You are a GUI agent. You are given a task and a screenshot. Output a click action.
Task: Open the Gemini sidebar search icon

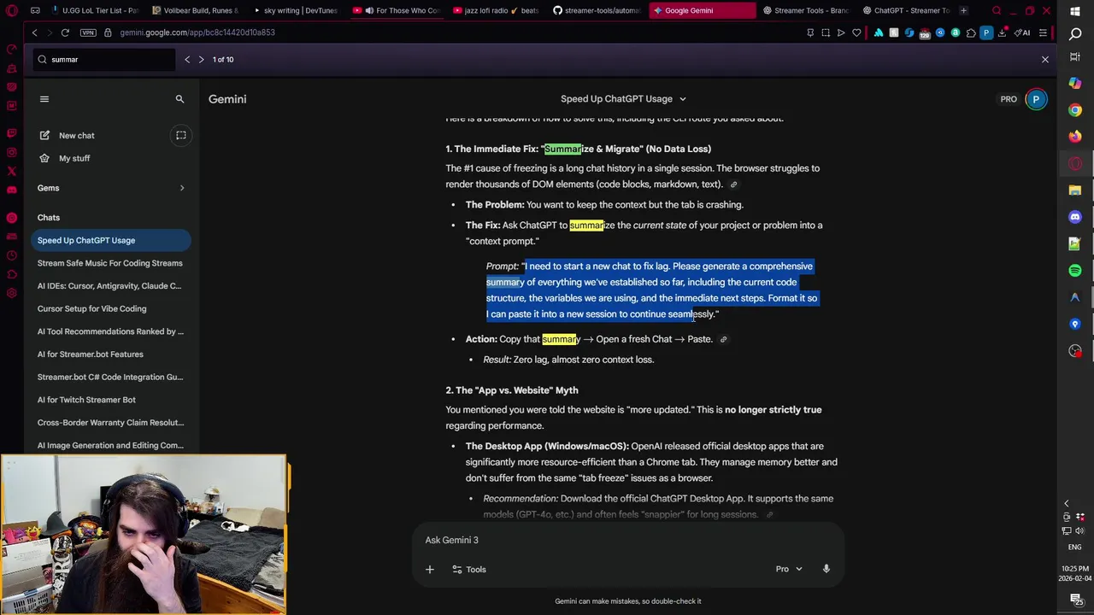(179, 99)
